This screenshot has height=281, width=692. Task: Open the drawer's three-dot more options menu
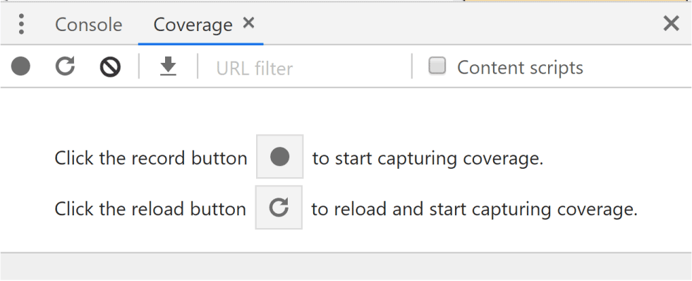tap(21, 24)
